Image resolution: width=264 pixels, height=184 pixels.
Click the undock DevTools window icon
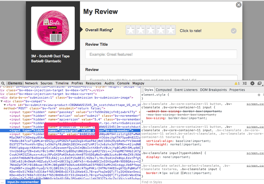point(260,83)
